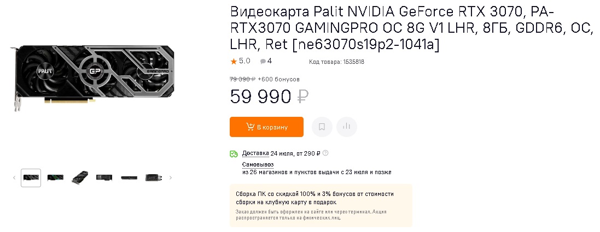The height and width of the screenshot is (232, 600).
Task: Show previous thumbnails with left arrow
Action: click(14, 177)
